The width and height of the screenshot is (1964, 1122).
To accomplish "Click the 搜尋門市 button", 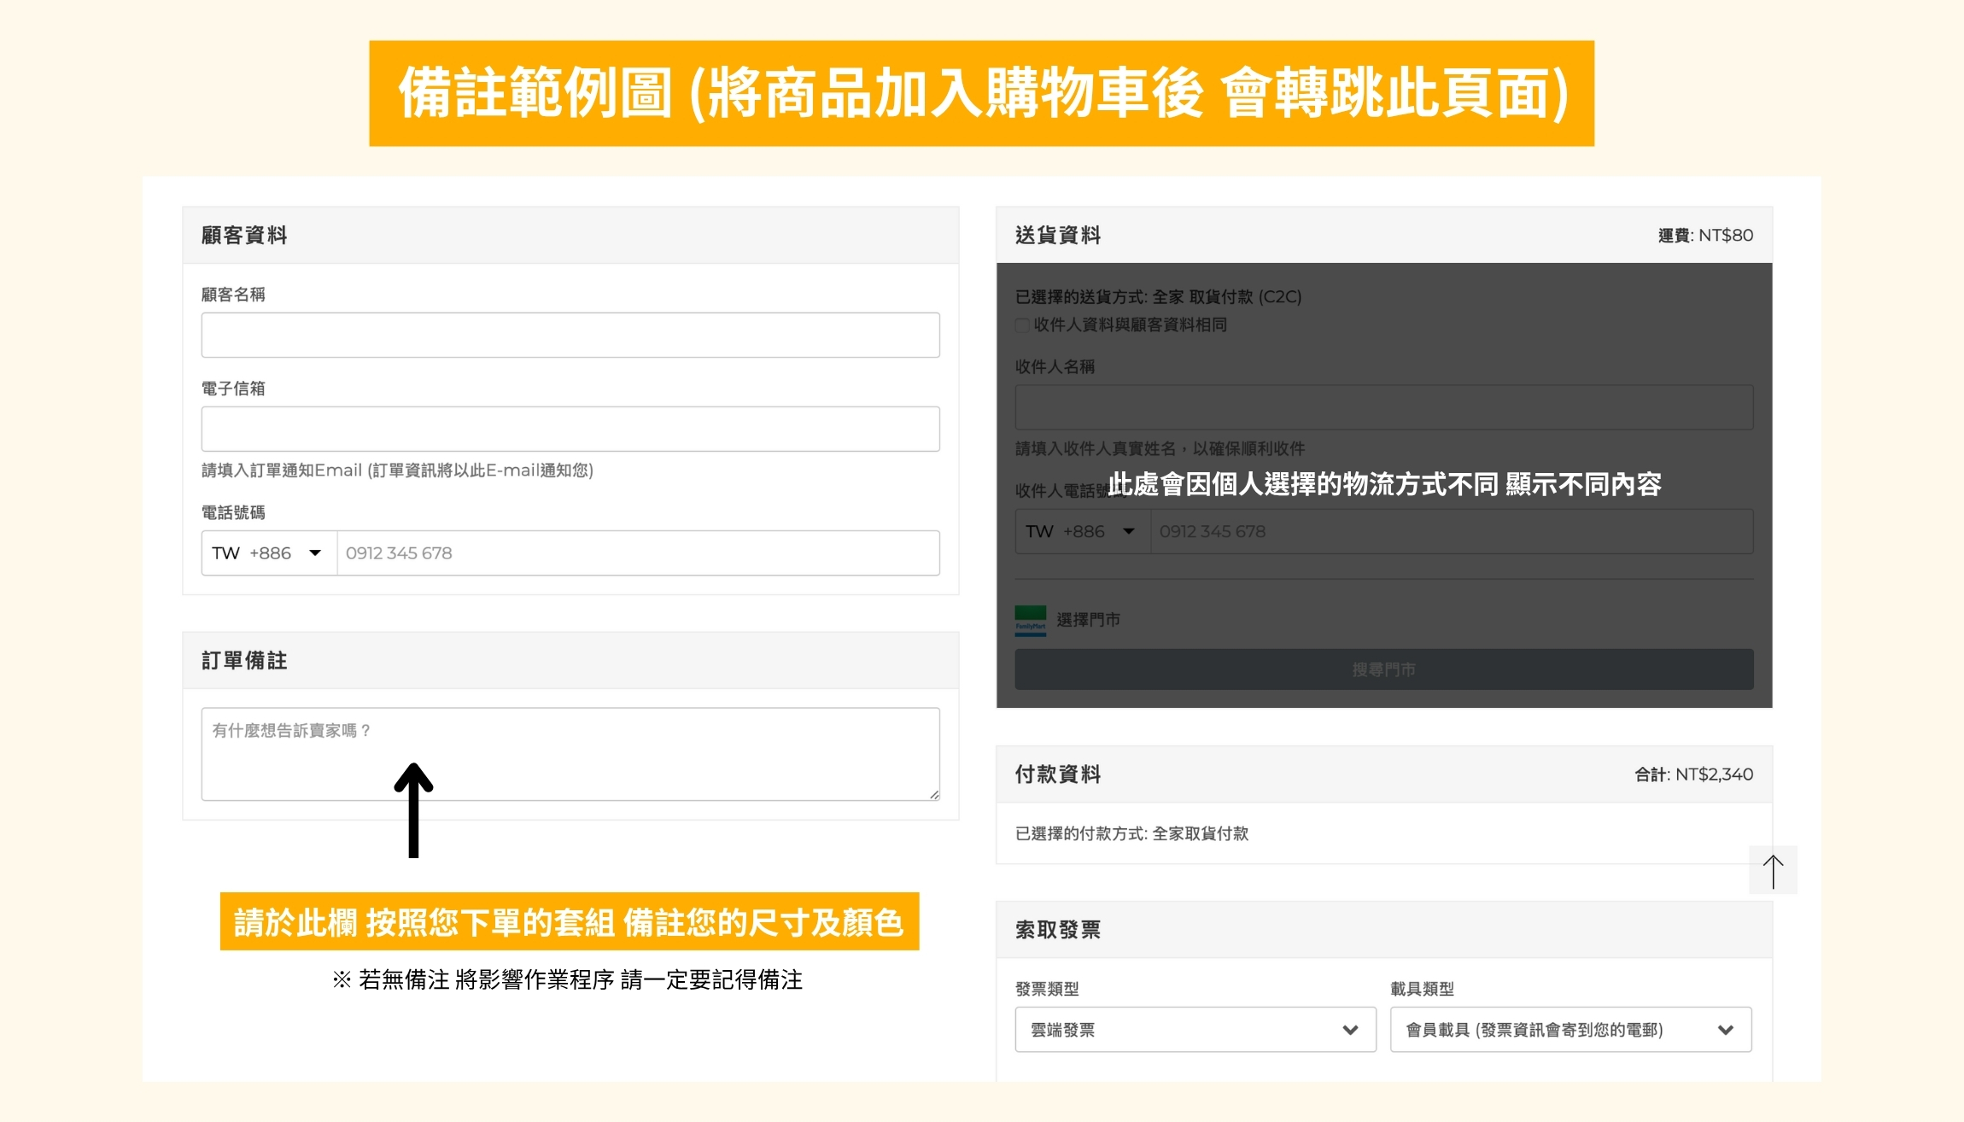I will (x=1383, y=669).
